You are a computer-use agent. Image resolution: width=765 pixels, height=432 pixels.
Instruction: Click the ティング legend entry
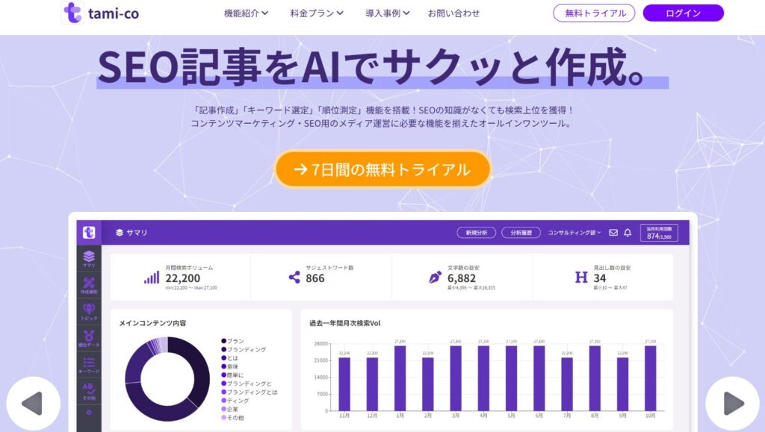click(x=235, y=401)
